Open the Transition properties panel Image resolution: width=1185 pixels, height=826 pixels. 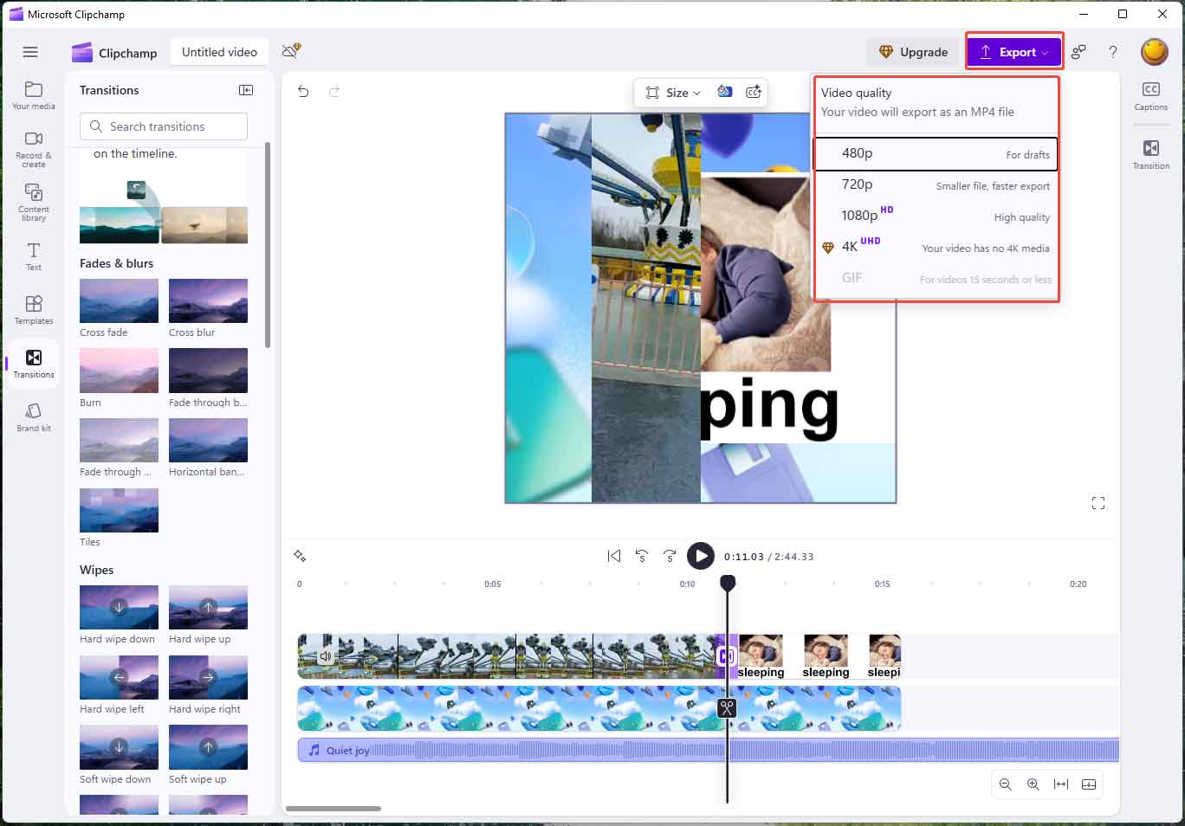[1151, 154]
